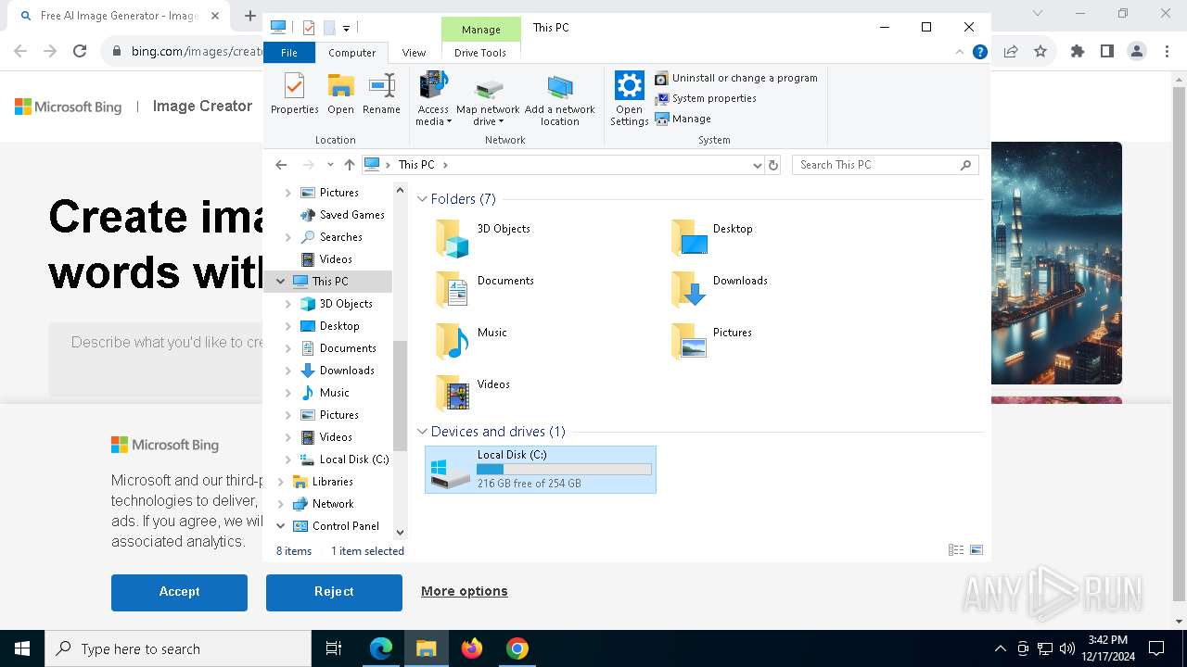Accept cookies on Bing page
Screen dimensions: 1187x667
tap(179, 592)
